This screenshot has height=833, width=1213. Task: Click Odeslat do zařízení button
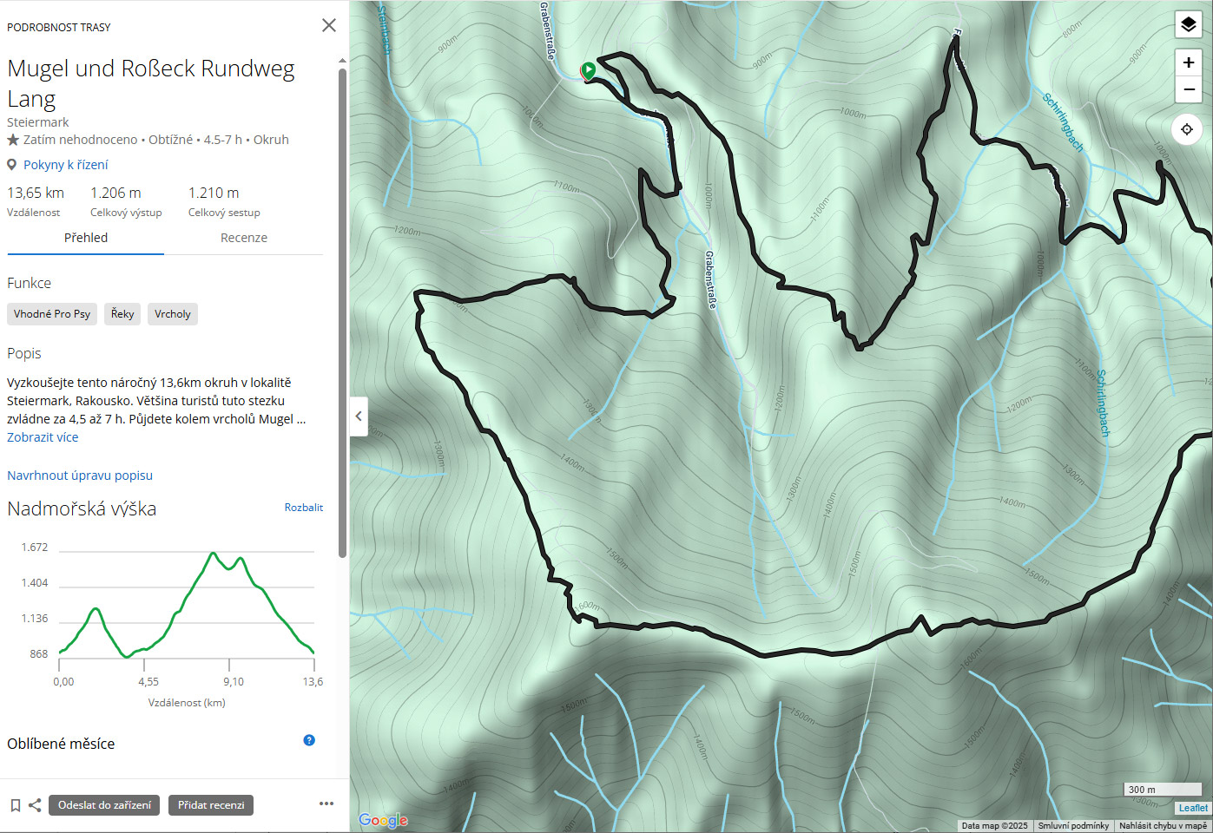tap(104, 805)
